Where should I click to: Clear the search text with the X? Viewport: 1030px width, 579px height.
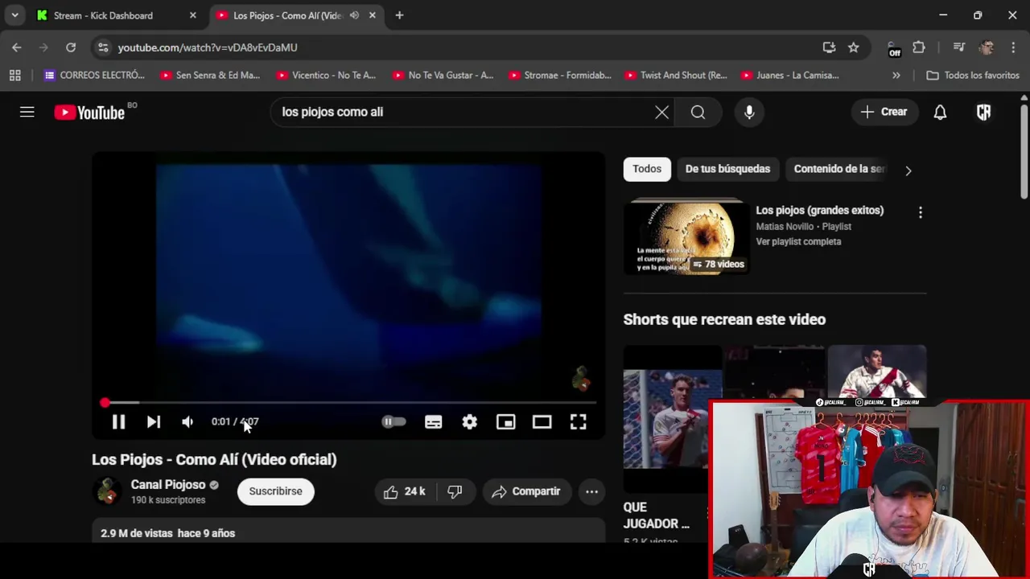point(661,113)
